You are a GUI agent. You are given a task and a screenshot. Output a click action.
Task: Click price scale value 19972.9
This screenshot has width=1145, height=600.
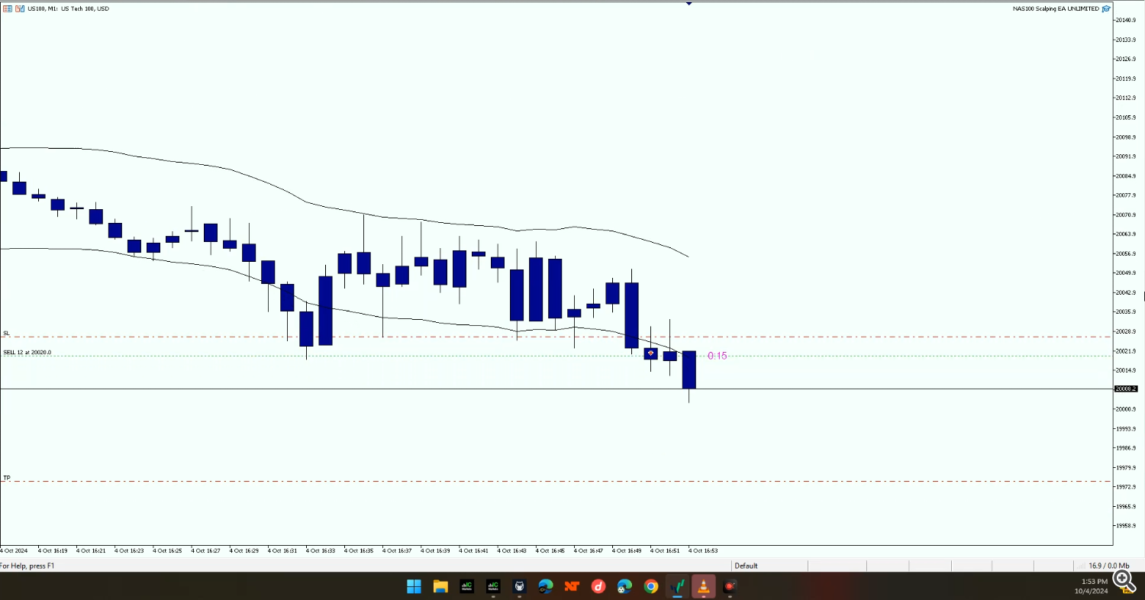tap(1126, 487)
